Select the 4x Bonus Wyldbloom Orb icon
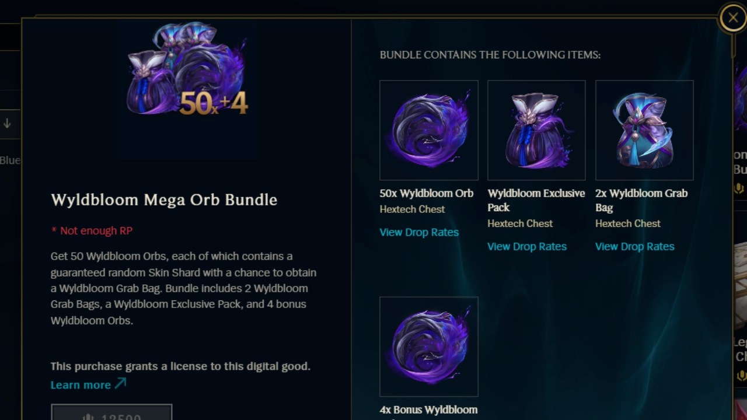This screenshot has width=747, height=420. click(x=429, y=346)
